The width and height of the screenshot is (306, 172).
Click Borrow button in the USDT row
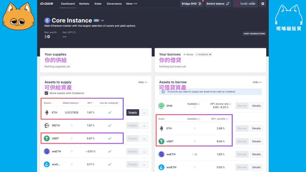pyautogui.click(x=242, y=141)
